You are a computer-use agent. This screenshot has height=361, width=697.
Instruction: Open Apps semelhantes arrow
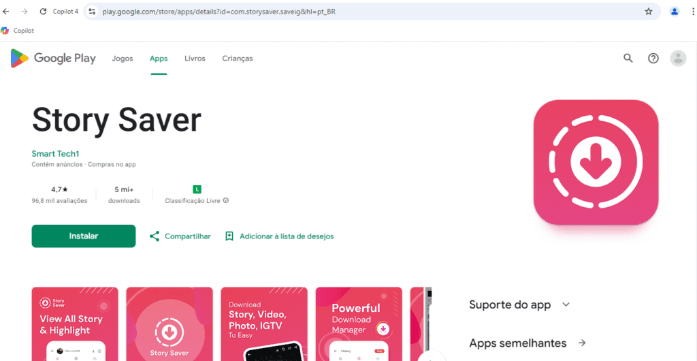coord(582,343)
